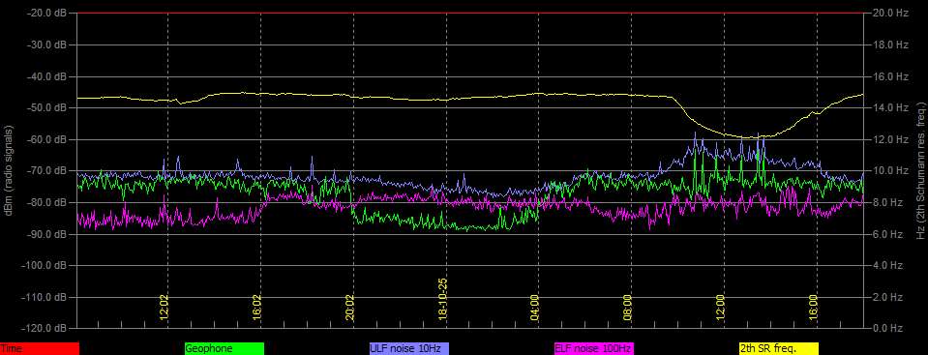Click the 08:00 time label
This screenshot has height=355, width=928.
[627, 308]
